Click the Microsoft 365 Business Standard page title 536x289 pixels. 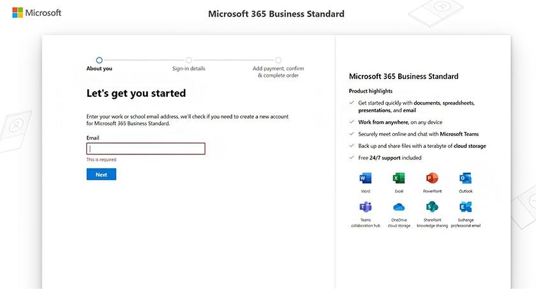point(276,13)
